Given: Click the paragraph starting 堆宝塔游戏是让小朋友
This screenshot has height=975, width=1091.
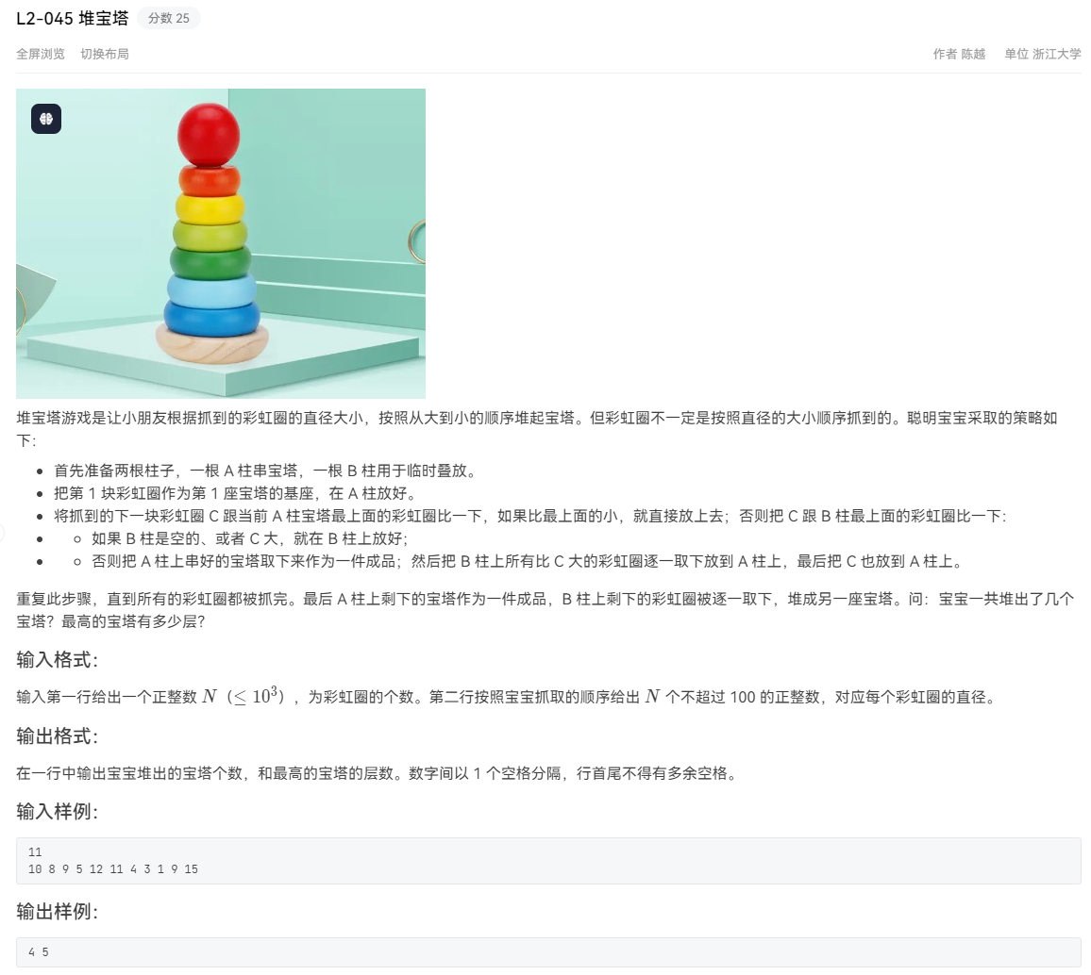Looking at the screenshot, I should click(x=536, y=429).
